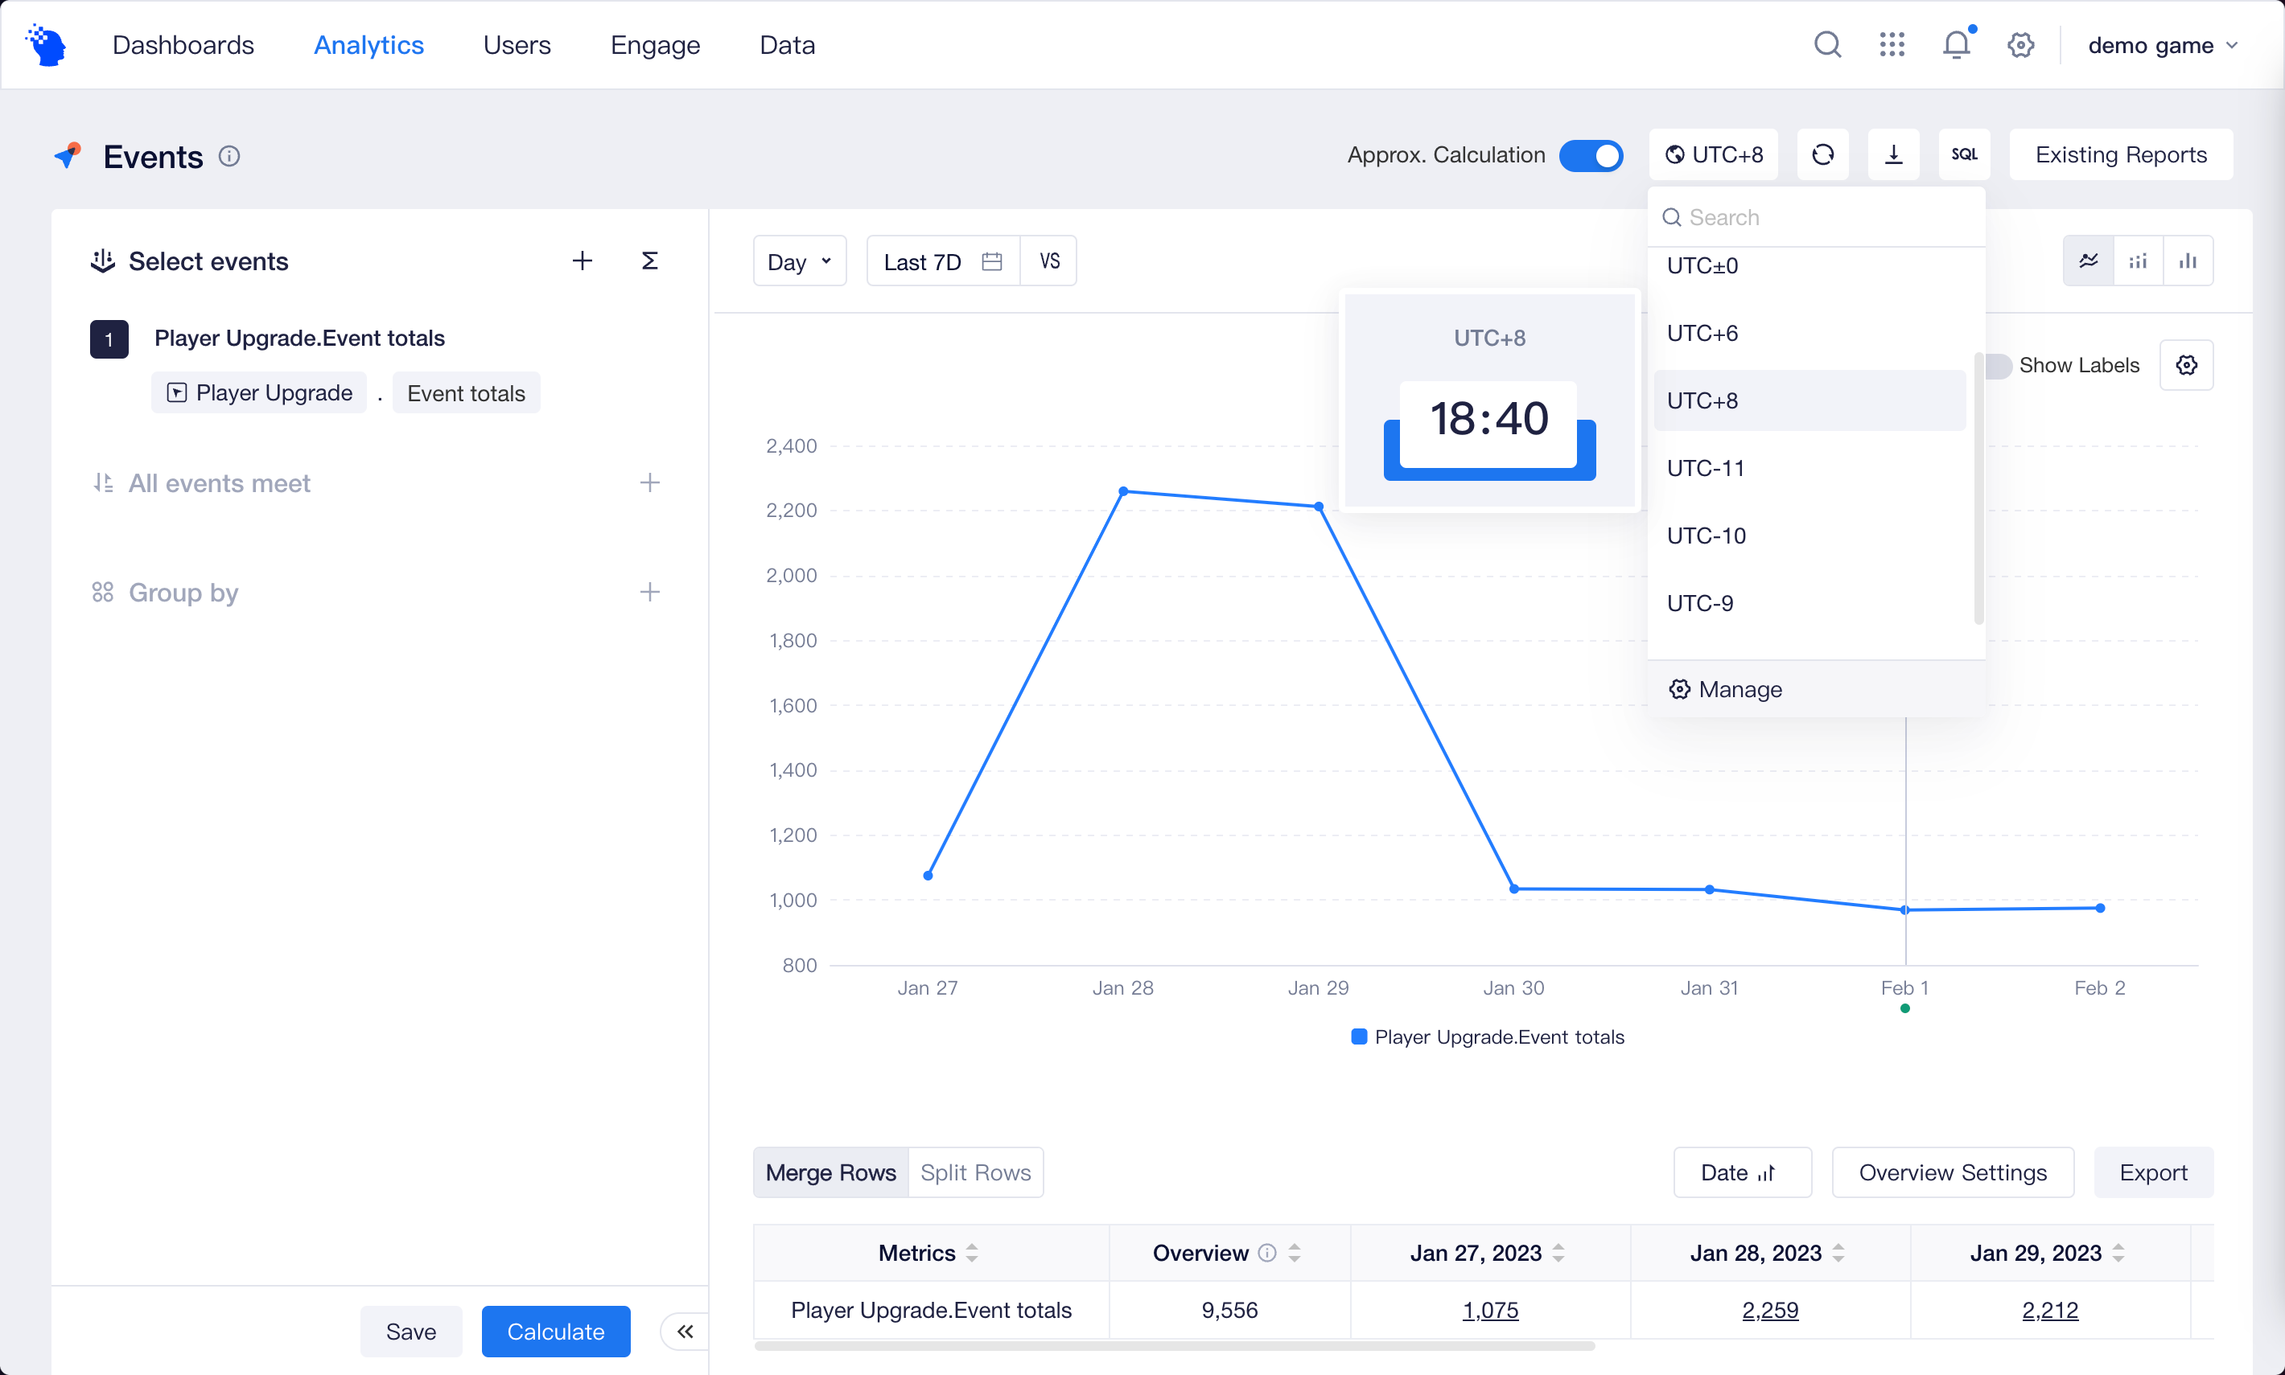
Task: Disable the Approx. Calculation toggle
Action: 1591,154
